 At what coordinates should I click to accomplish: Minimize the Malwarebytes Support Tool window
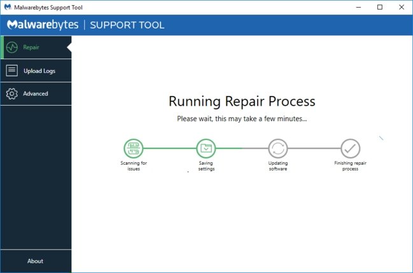coord(357,7)
